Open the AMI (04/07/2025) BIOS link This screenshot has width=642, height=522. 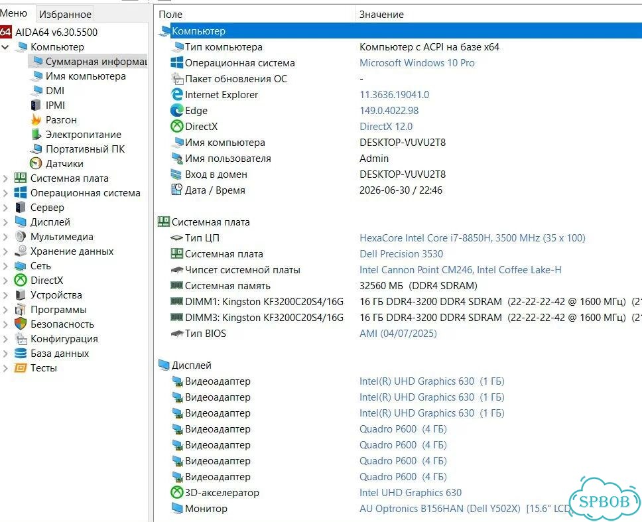(398, 333)
